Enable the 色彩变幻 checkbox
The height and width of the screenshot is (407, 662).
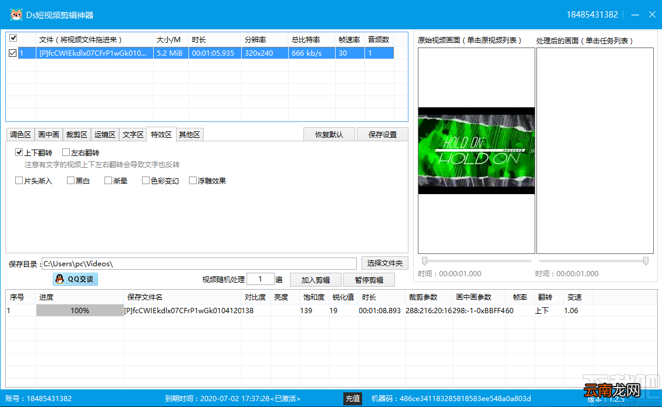[146, 181]
